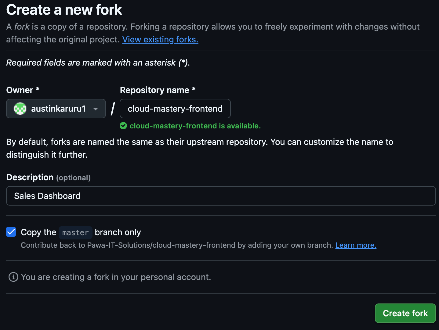
Task: Click the profile picture inside the owner dropdown
Action: 20,109
